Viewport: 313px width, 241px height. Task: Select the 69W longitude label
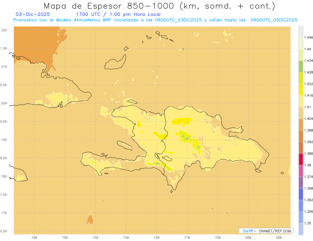pyautogui.click(x=248, y=237)
